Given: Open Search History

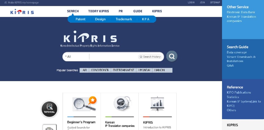Looking at the screenshot, I should click(150, 57).
